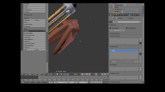This screenshot has width=165, height=92.
Task: Open the World properties tab icon
Action: point(121,15)
